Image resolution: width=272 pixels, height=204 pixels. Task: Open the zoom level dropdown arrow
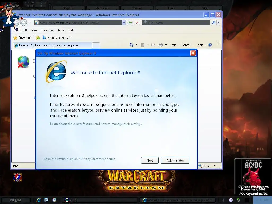[x=215, y=166]
